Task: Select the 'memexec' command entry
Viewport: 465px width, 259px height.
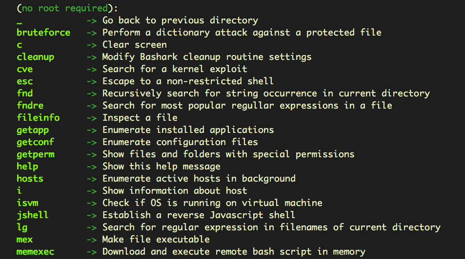Action: [x=35, y=252]
